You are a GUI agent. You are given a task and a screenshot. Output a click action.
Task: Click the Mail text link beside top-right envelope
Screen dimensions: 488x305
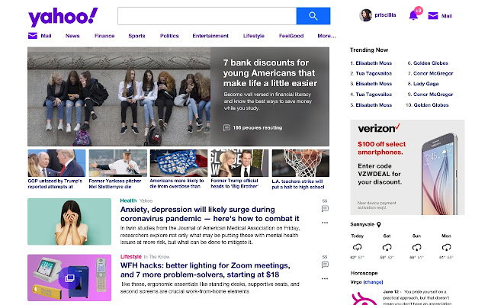pyautogui.click(x=447, y=16)
